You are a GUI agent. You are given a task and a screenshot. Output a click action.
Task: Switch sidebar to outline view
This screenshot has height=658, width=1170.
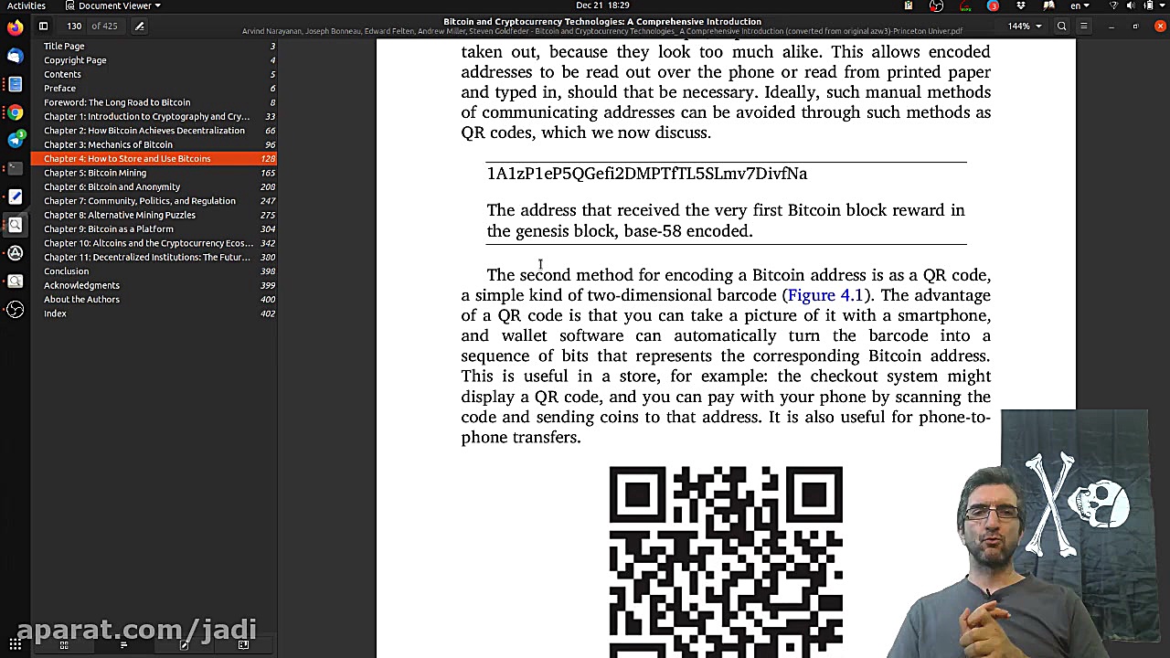tap(123, 645)
